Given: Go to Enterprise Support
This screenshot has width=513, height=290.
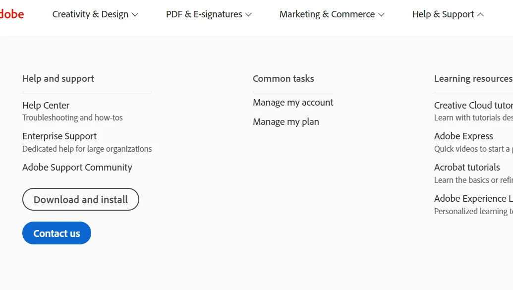Looking at the screenshot, I should pos(59,136).
